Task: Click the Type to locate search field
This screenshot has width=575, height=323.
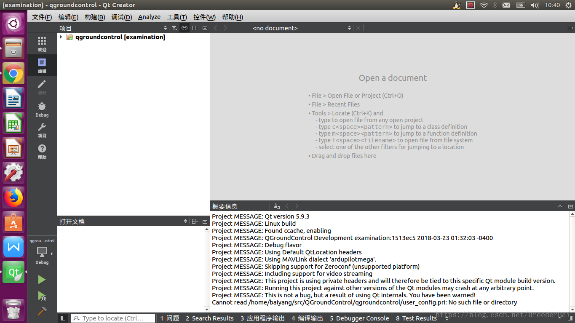Action: click(113, 318)
